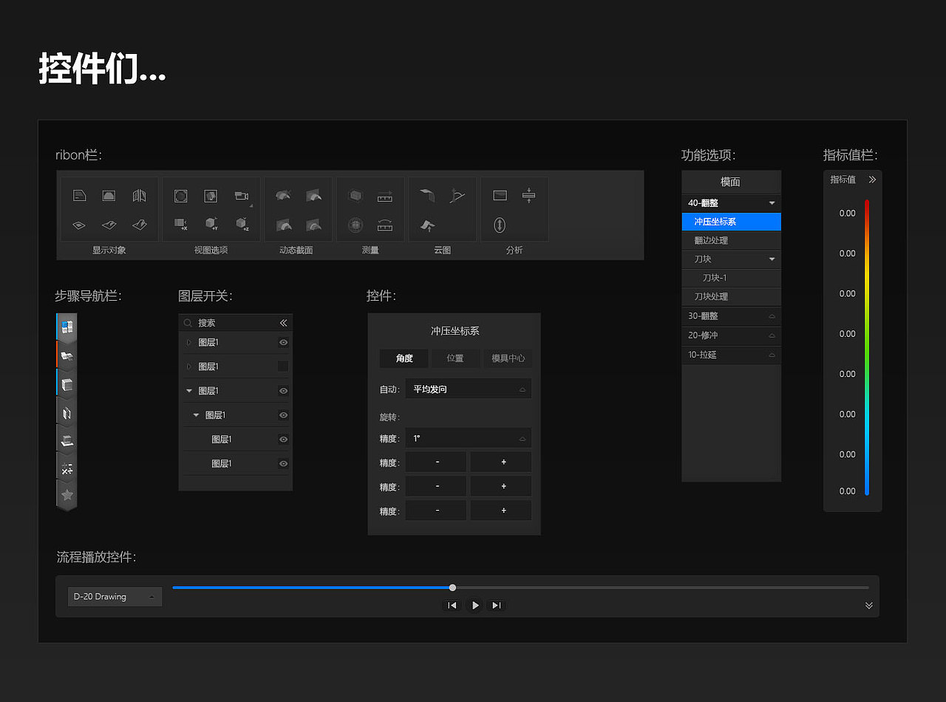The image size is (946, 702).
Task: Switch to the 模具中心 tab
Action: pos(508,358)
